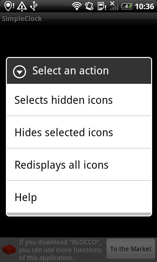This screenshot has width=157, height=262.
Task: Click the circled down-arrow dialog icon
Action: click(x=20, y=72)
